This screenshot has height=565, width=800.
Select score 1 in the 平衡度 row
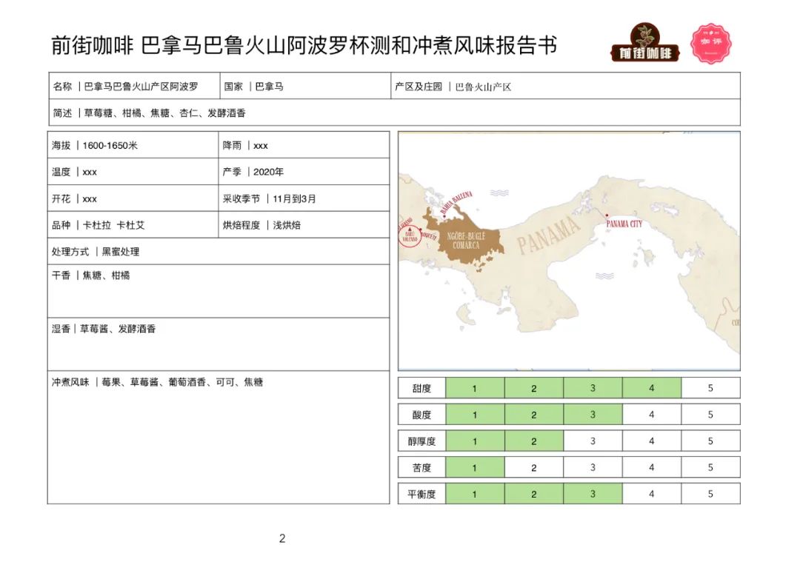[475, 494]
